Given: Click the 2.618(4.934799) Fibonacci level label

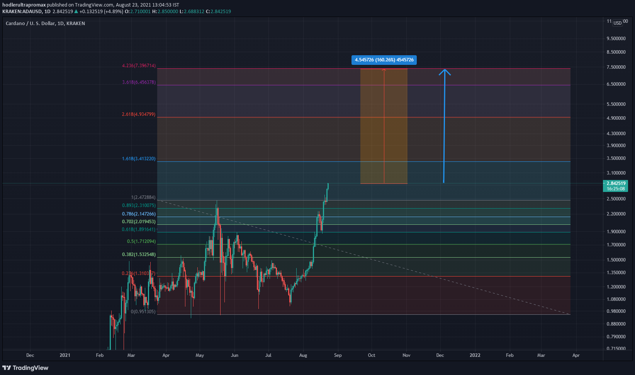Looking at the screenshot, I should click(x=139, y=114).
